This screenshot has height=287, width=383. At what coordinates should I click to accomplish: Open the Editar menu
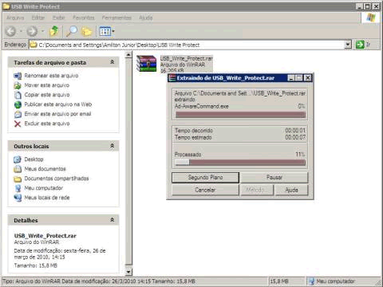[x=38, y=18]
